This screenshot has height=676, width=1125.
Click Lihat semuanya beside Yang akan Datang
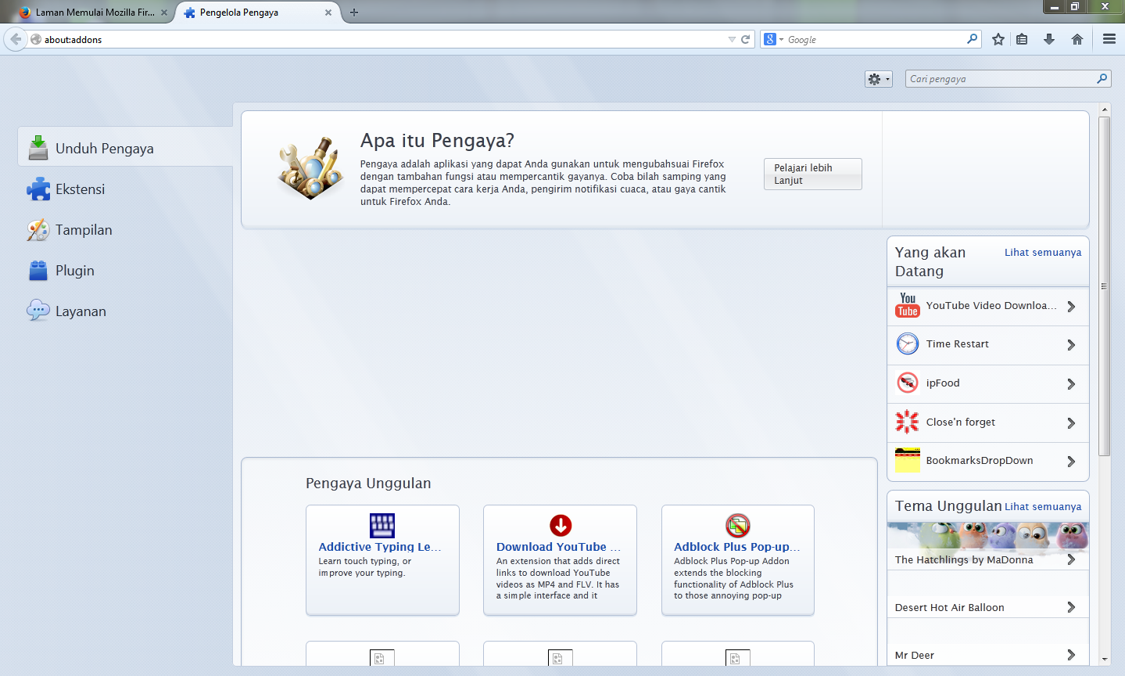click(x=1043, y=252)
